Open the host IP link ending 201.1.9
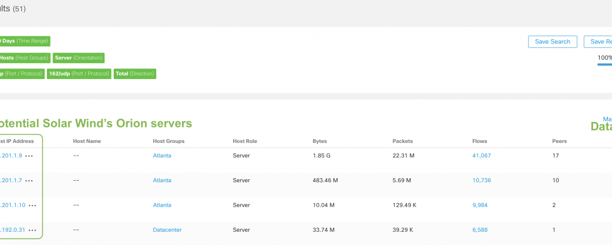 point(11,156)
